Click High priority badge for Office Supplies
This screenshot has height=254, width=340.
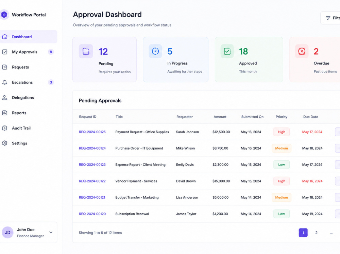point(282,132)
